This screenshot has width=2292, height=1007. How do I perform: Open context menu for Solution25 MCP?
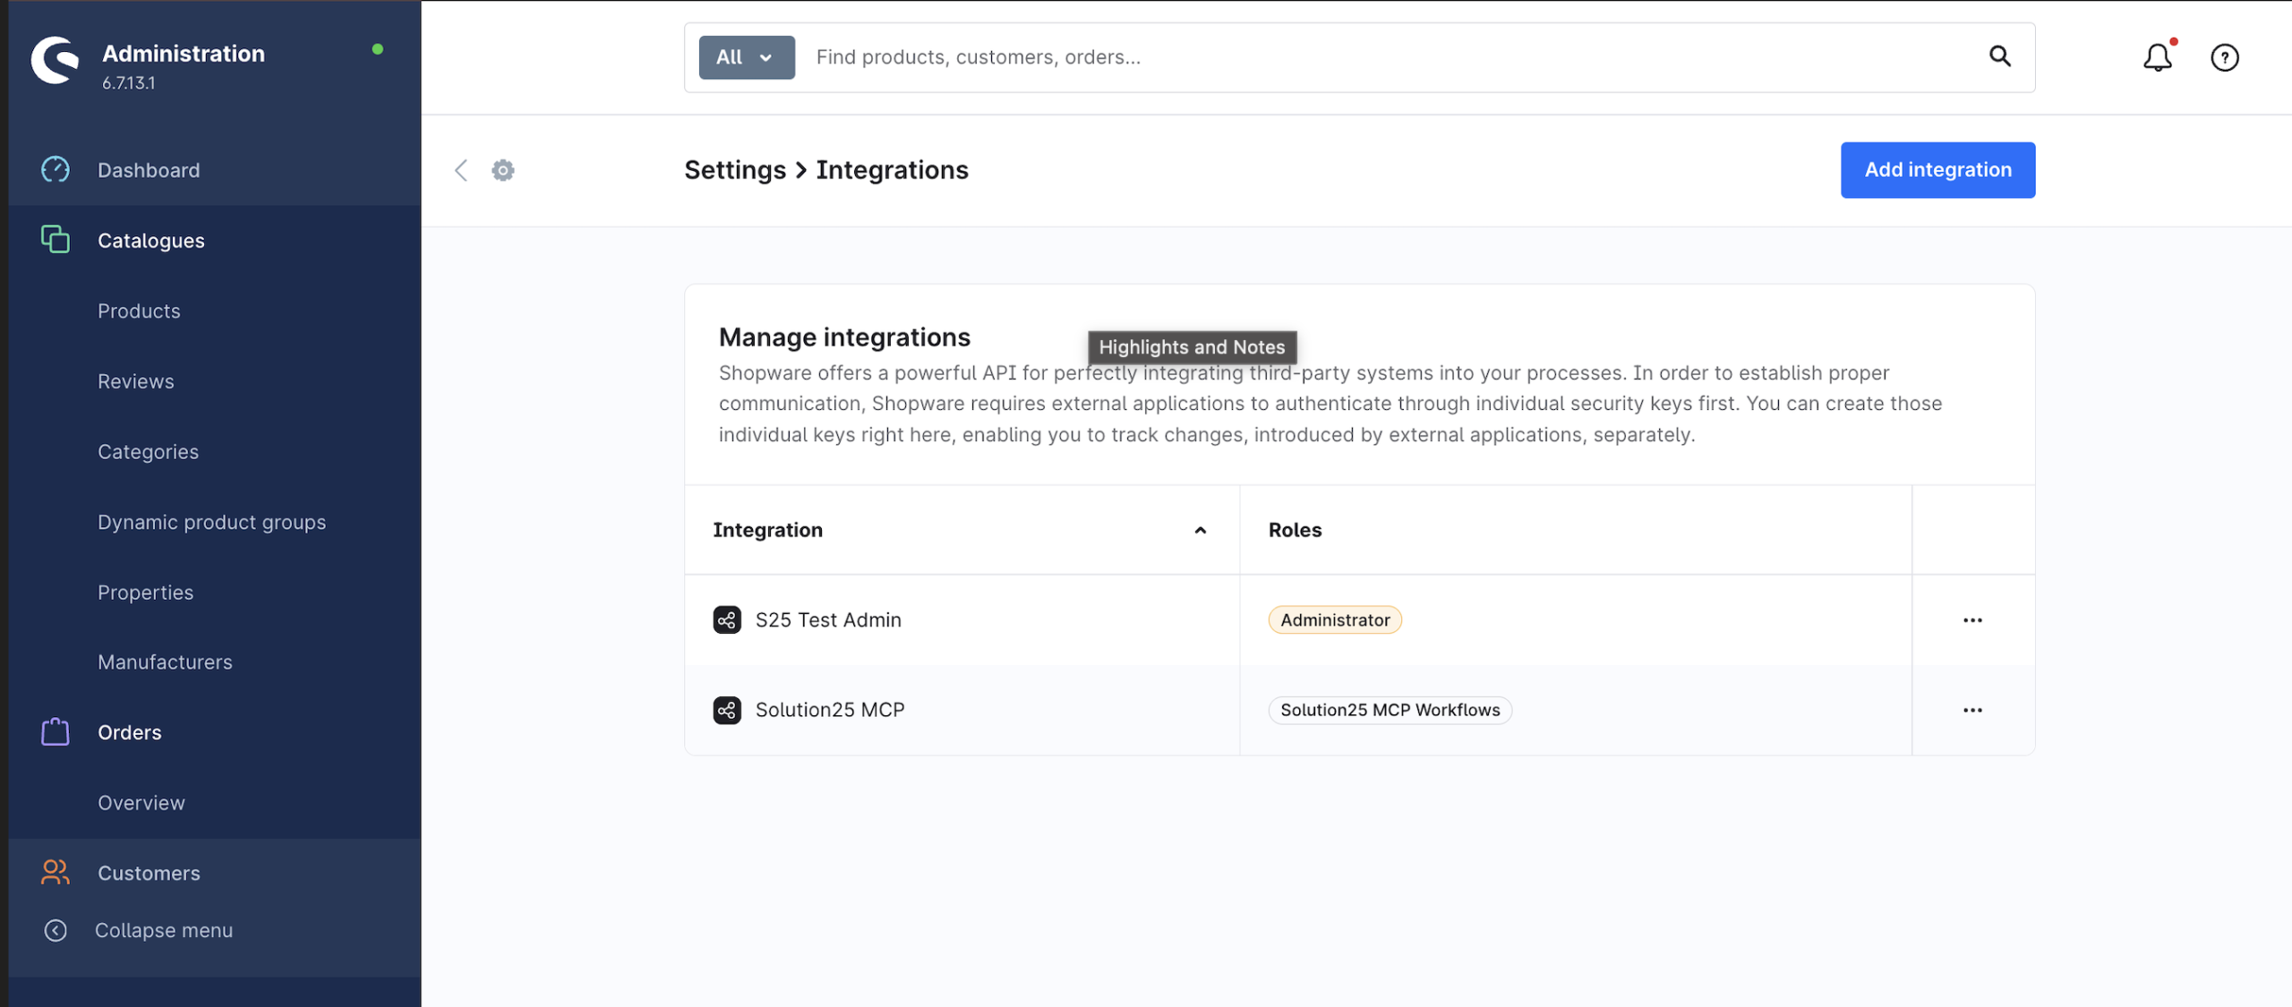[x=1972, y=710]
